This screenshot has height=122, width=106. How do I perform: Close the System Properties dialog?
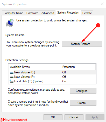(x=102, y=4)
